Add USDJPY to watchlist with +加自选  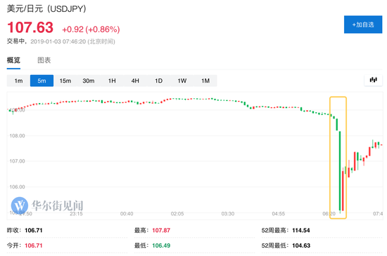tap(363, 25)
